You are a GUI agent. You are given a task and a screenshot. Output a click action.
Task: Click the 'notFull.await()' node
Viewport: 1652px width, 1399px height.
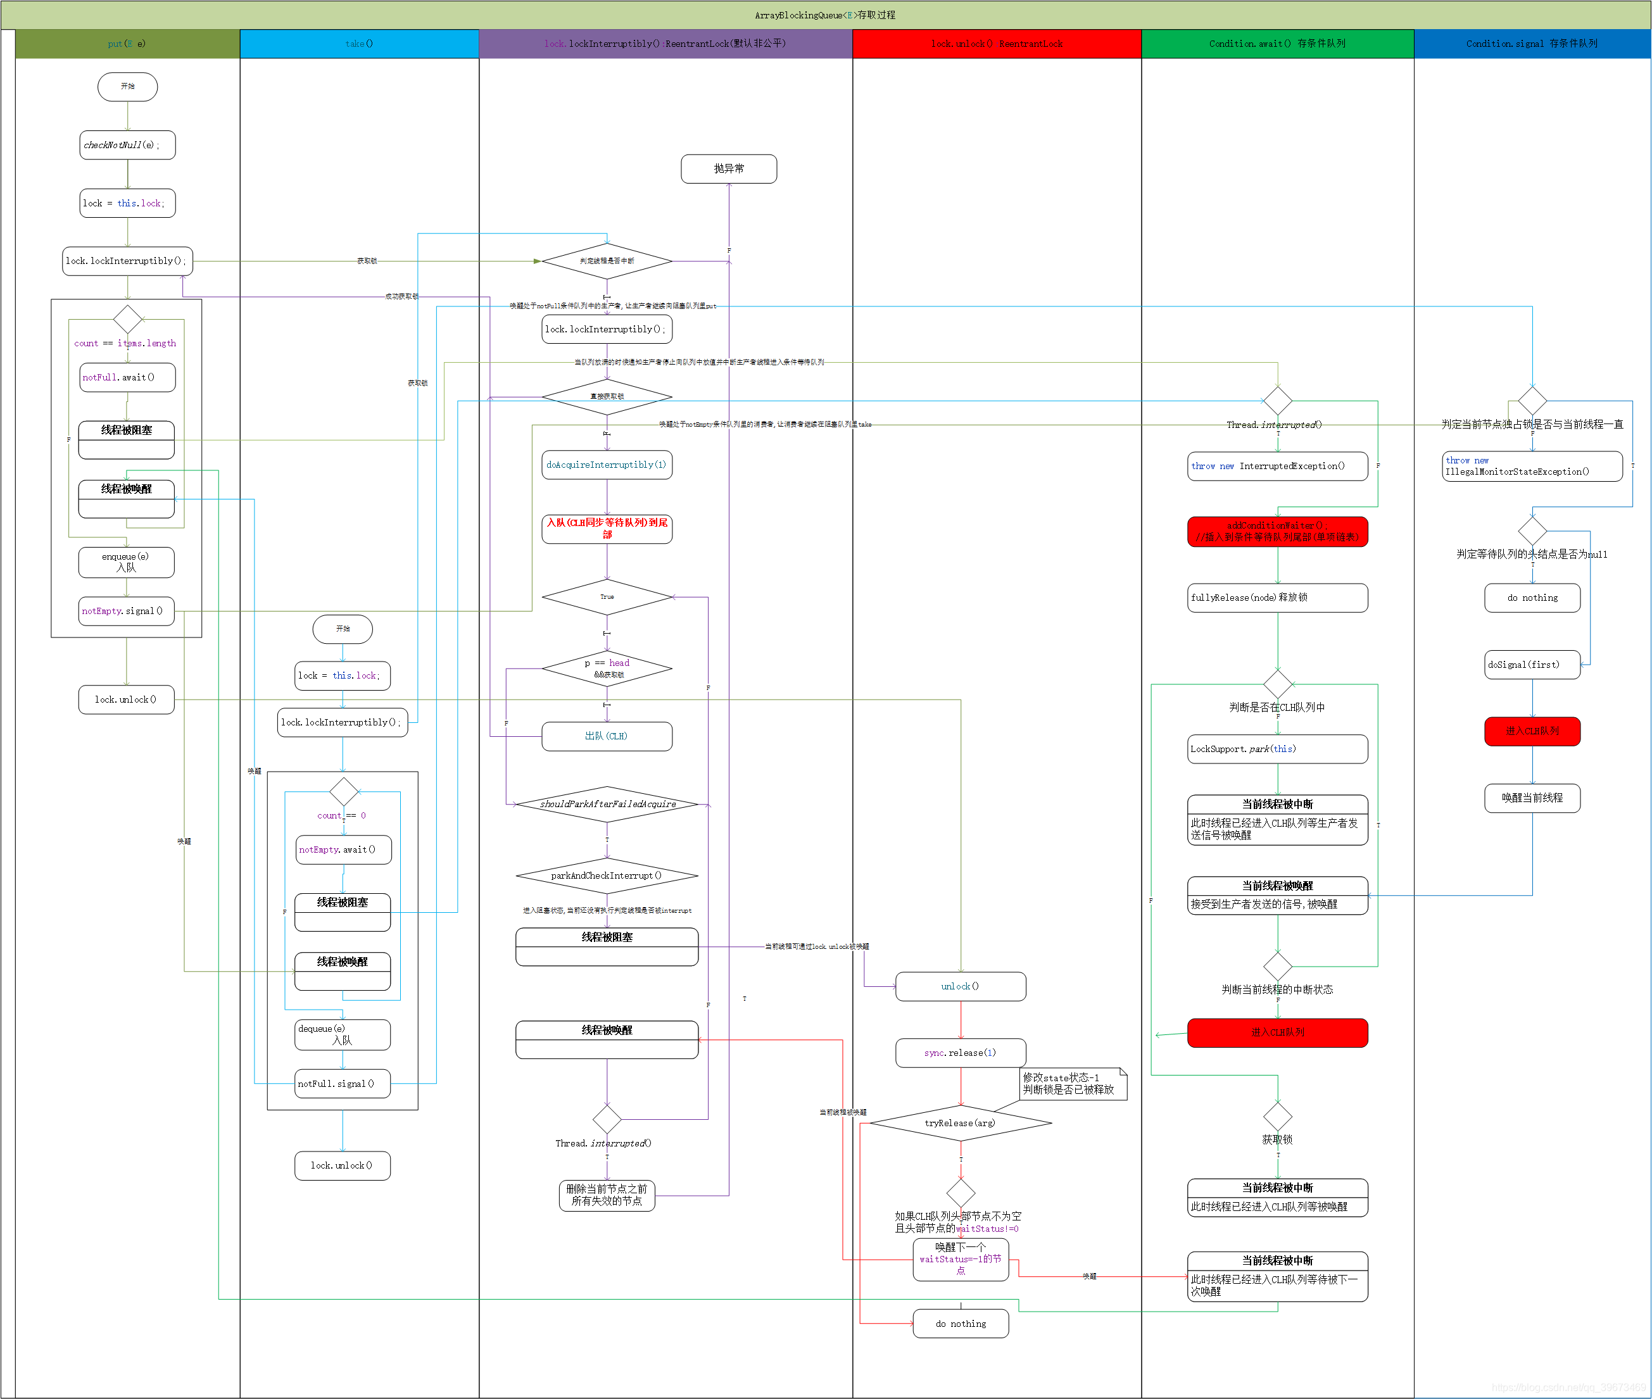[x=127, y=377]
